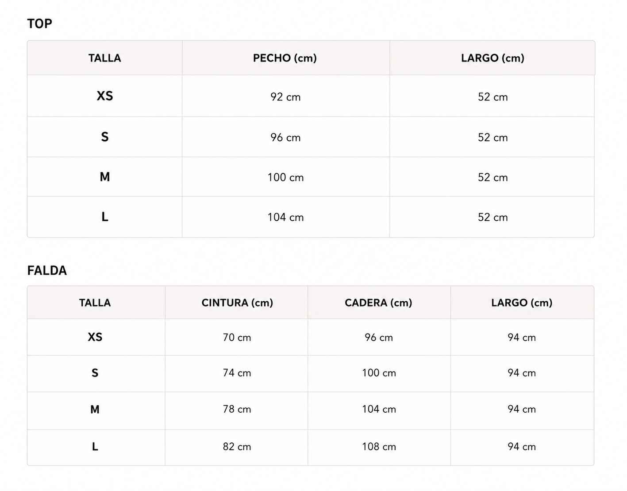
Task: Click the 100 cm pecho cell for M
Action: tap(285, 177)
